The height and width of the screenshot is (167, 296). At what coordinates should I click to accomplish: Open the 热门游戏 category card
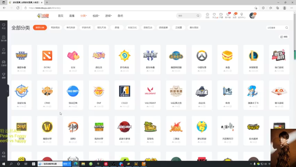pos(279,59)
